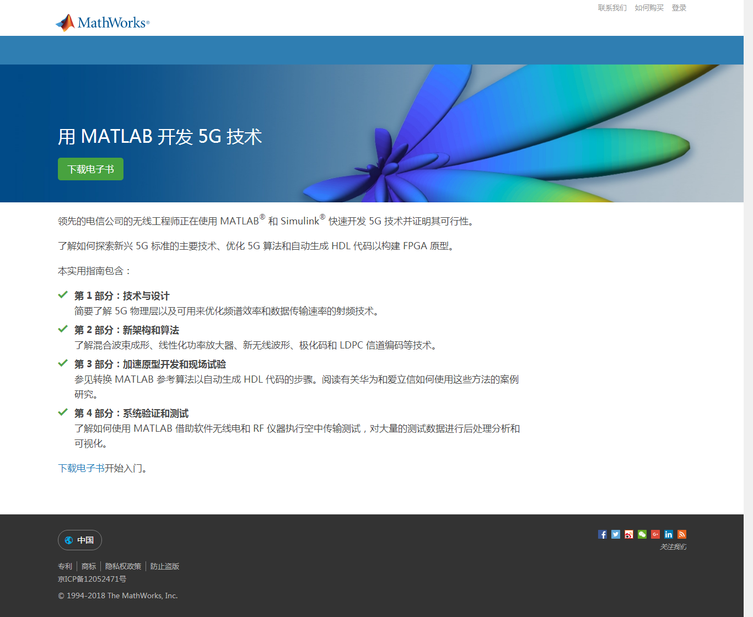The width and height of the screenshot is (753, 617).
Task: Open the Twitter social icon
Action: (616, 534)
